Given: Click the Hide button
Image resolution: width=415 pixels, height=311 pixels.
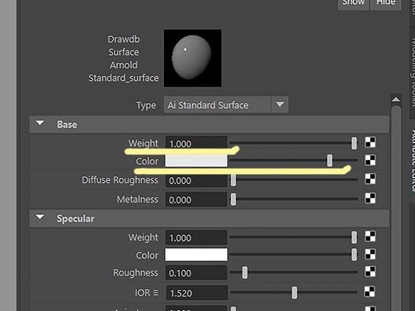Looking at the screenshot, I should click(x=386, y=3).
